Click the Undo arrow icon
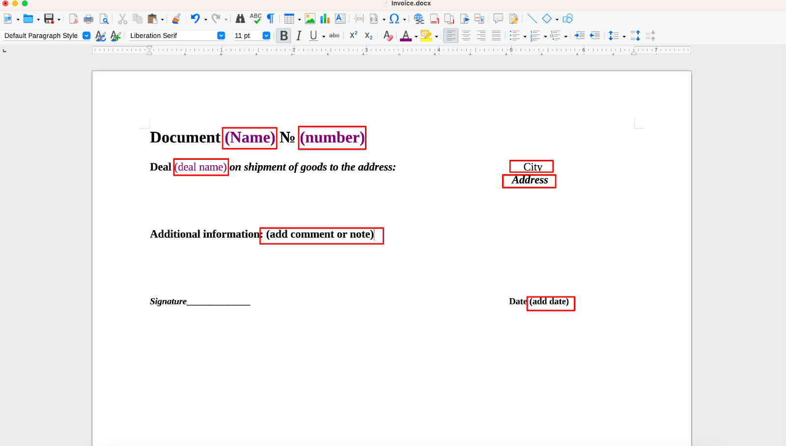This screenshot has width=786, height=446. [x=195, y=19]
